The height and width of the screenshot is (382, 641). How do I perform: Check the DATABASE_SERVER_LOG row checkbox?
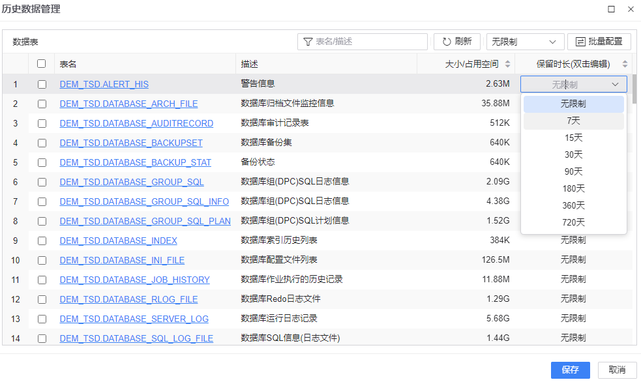pos(42,319)
